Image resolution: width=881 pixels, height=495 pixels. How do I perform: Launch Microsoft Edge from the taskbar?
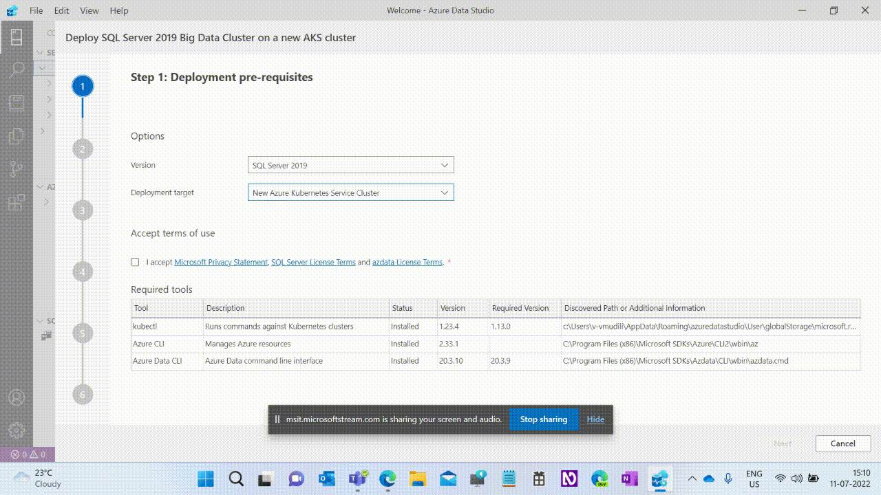coord(388,478)
